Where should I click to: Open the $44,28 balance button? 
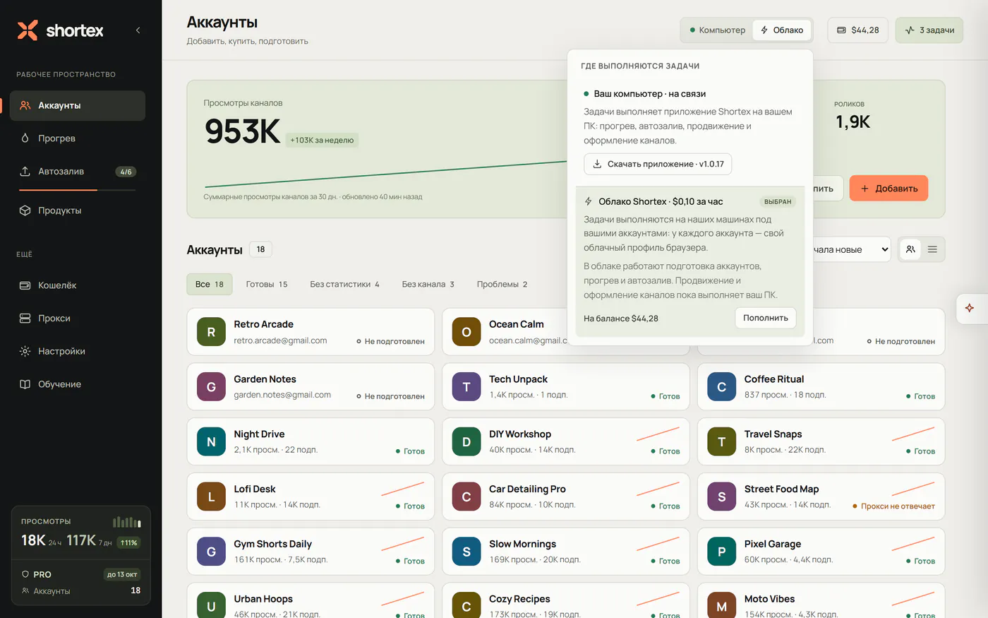point(857,30)
